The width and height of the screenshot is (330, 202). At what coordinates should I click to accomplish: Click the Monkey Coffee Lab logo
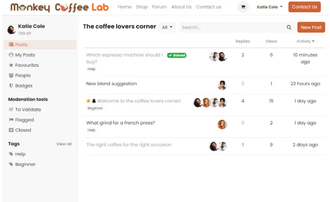coord(60,7)
